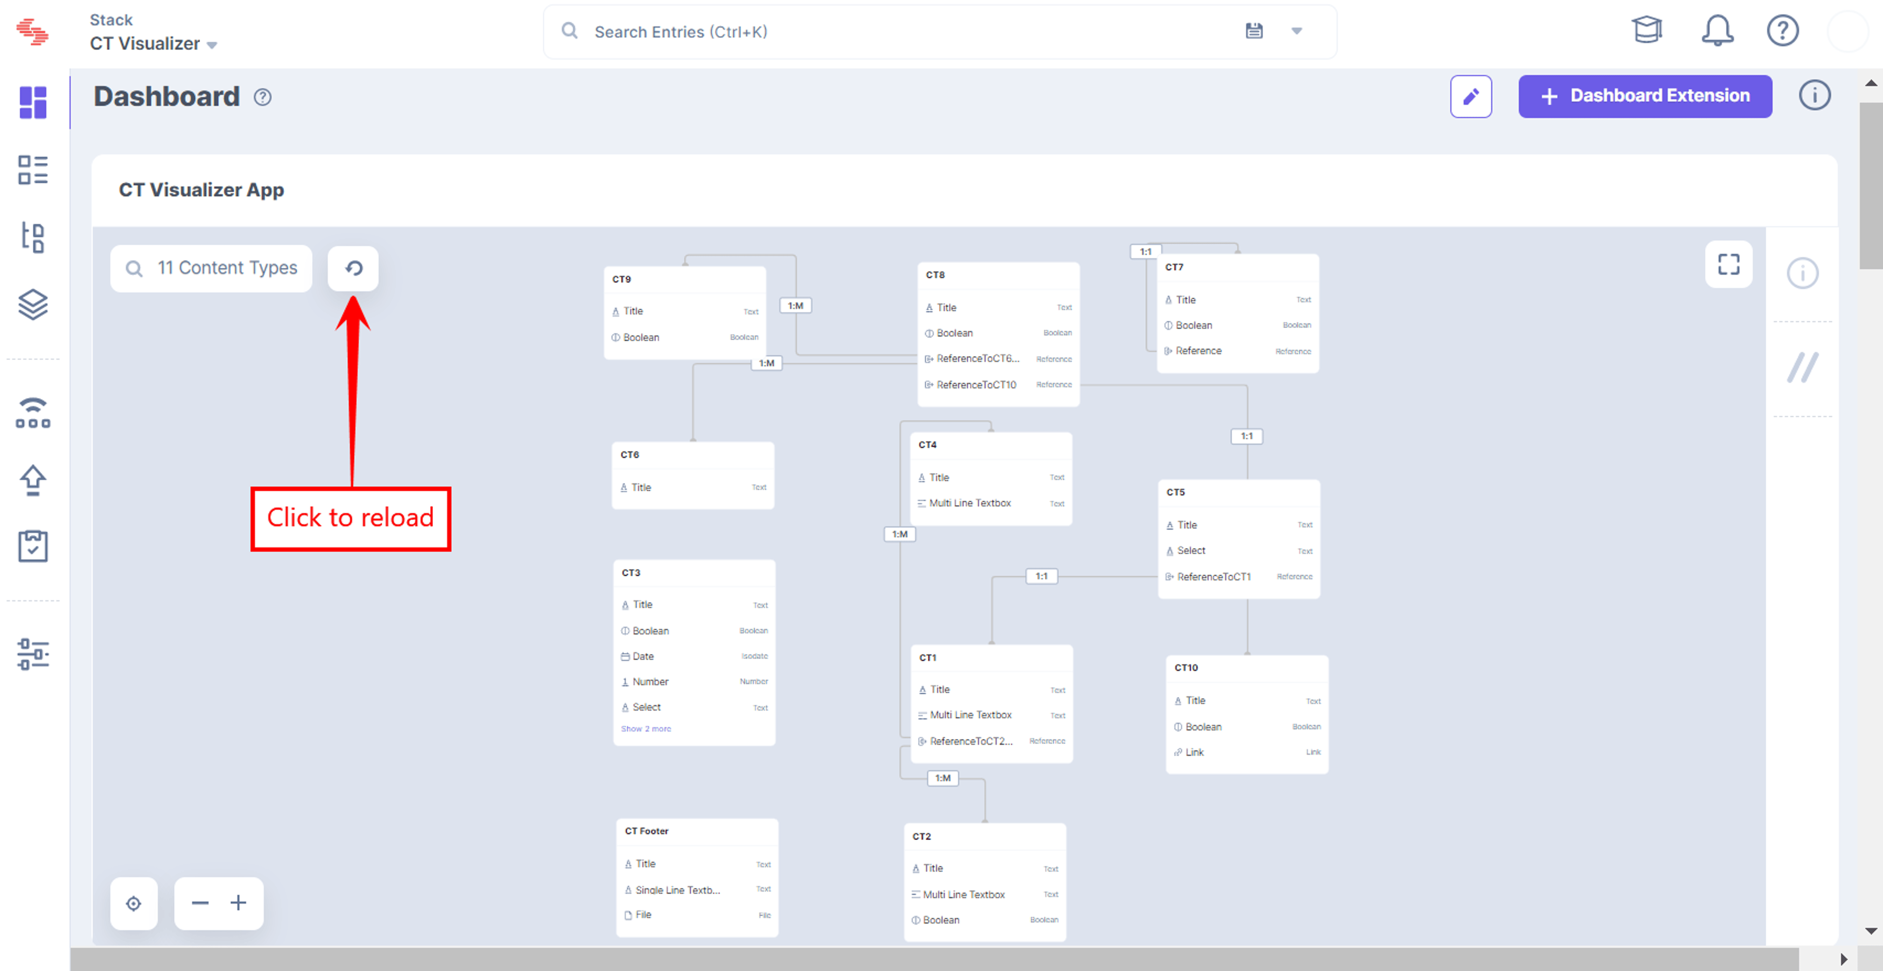Open the Entries list icon in sidebar
This screenshot has height=971, width=1883.
[33, 170]
